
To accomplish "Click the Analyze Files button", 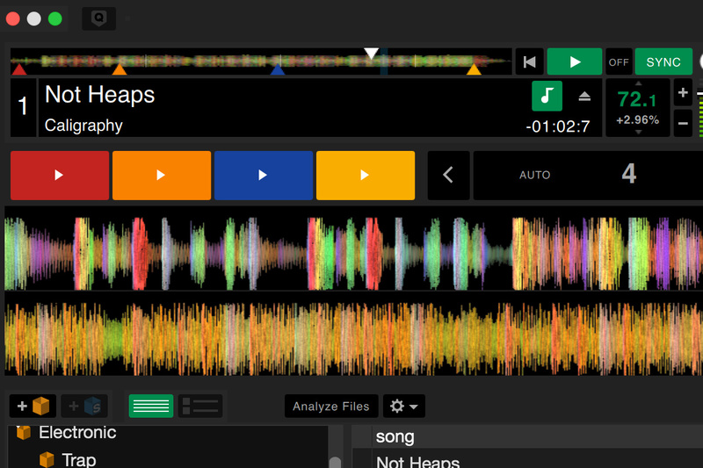I will 331,407.
